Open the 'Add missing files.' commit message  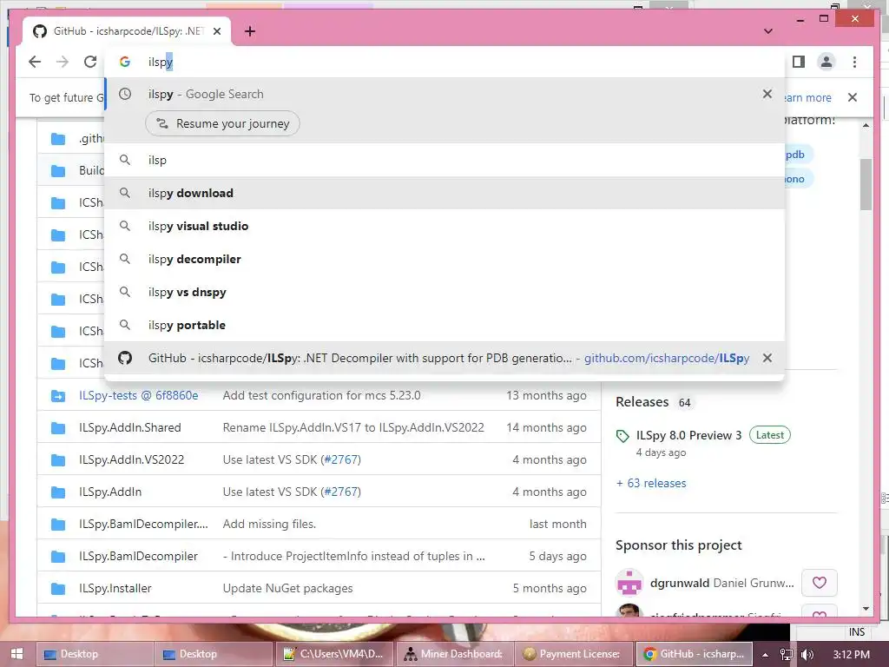point(269,524)
